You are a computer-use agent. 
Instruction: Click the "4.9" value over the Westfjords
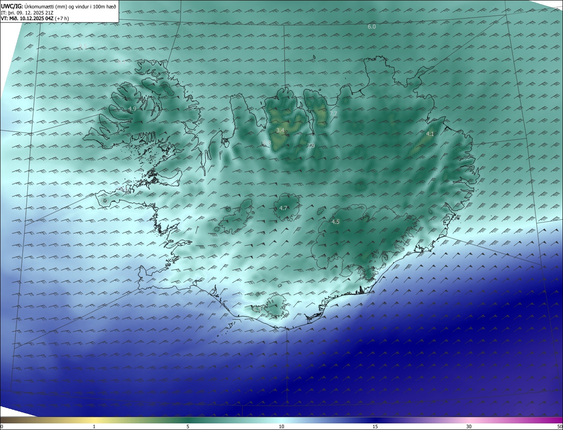(x=132, y=109)
